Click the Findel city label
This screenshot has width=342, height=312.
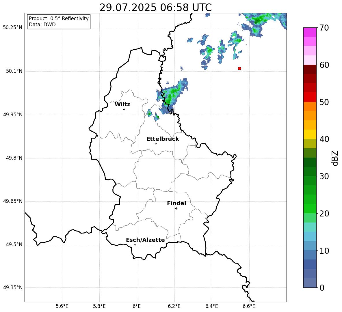(x=176, y=203)
